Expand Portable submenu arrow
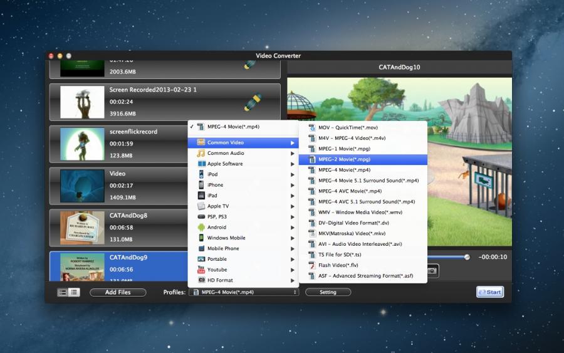Viewport: 564px width, 353px height. click(x=293, y=260)
